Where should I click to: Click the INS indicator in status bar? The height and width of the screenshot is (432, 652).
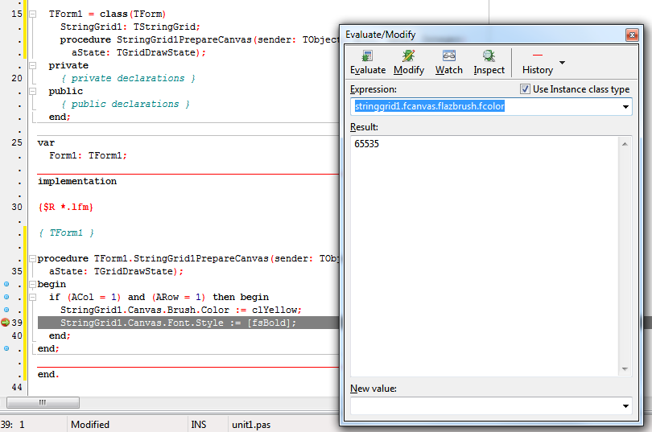pos(198,424)
